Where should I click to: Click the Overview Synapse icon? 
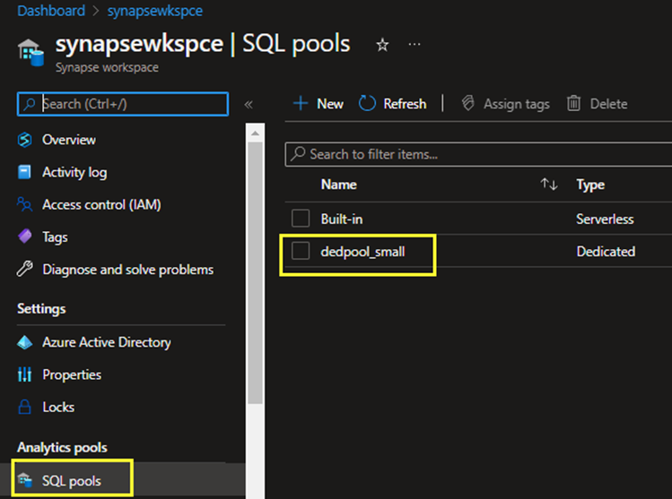coord(25,140)
